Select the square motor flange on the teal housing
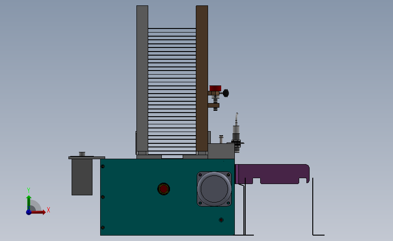 (214, 189)
